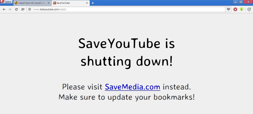Open the green download arrow extension
Screen dimensions: 253x114
point(241,9)
